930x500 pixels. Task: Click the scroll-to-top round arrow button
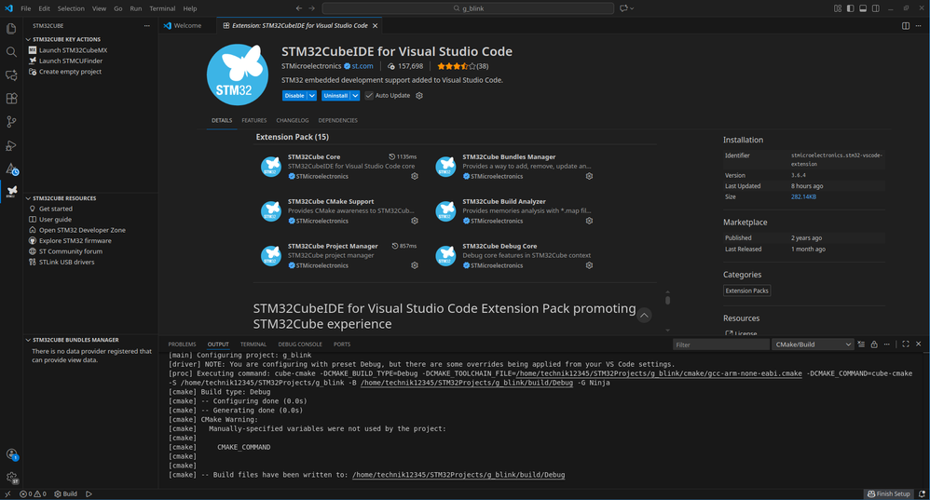pos(644,315)
